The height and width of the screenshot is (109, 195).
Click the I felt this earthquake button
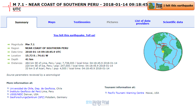pos(171,6)
